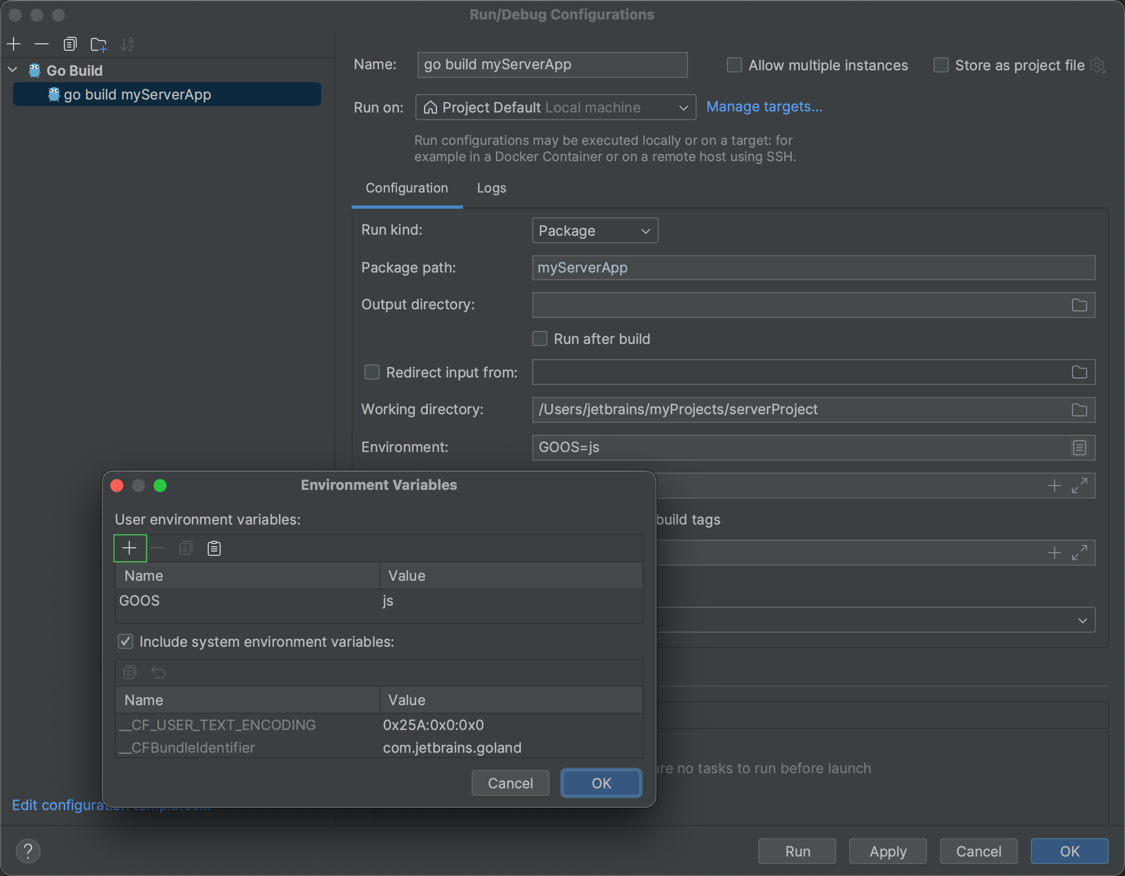Image resolution: width=1125 pixels, height=876 pixels.
Task: Disable Include system environment variables
Action: point(125,641)
